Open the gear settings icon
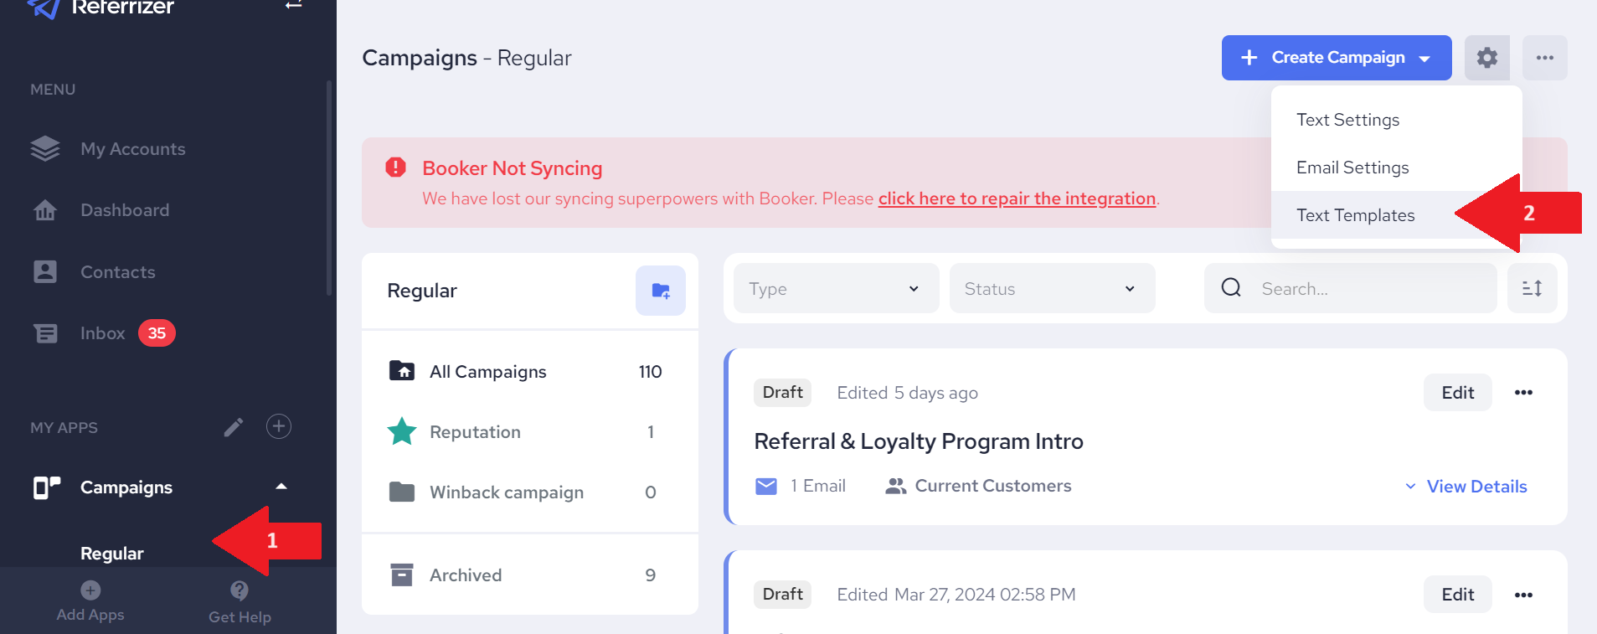 pos(1486,58)
